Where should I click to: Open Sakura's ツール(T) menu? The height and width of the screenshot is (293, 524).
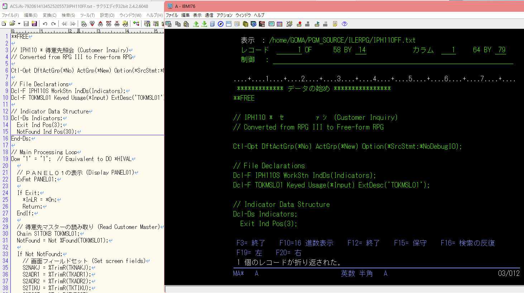tap(87, 15)
